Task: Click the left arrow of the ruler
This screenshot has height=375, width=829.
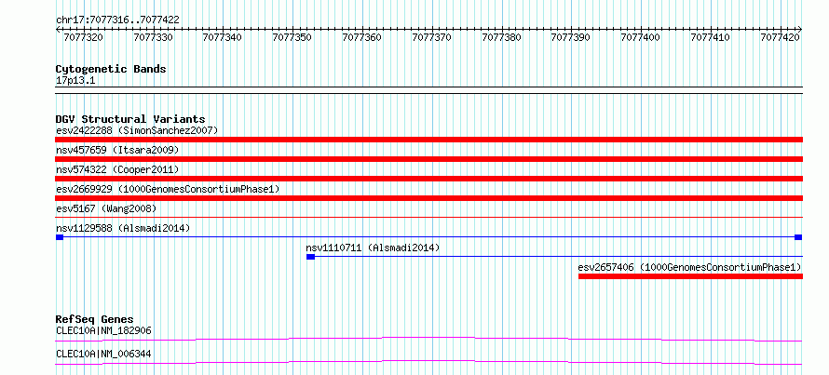Action: 58,29
